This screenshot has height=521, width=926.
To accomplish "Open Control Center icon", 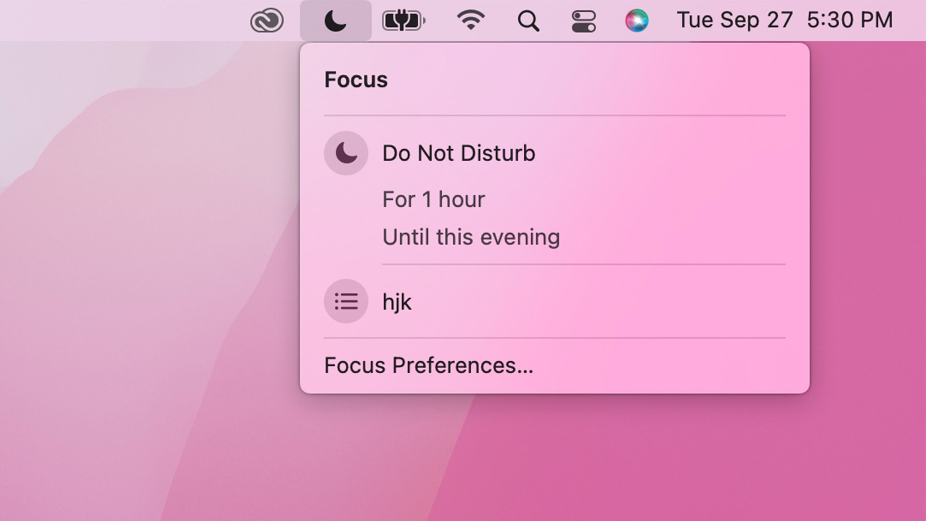I will 584,21.
